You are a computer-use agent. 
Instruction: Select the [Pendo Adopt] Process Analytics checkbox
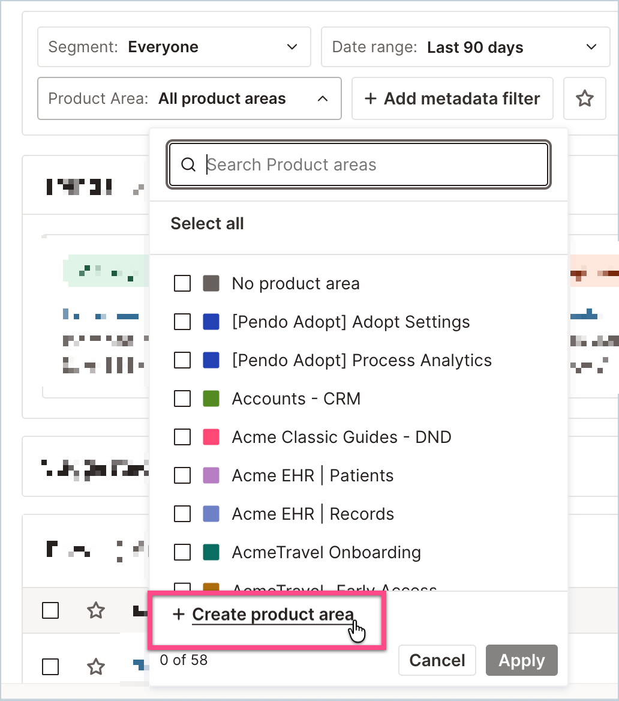[182, 360]
